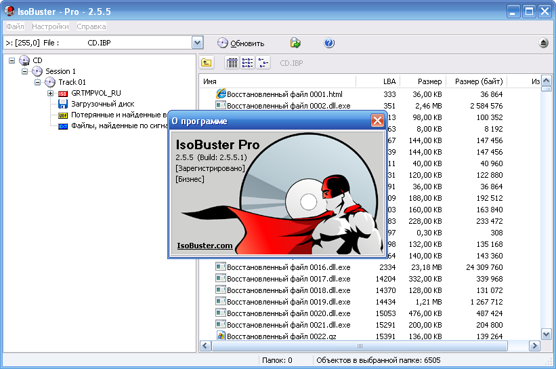Switch to tree list view icon

click(263, 63)
